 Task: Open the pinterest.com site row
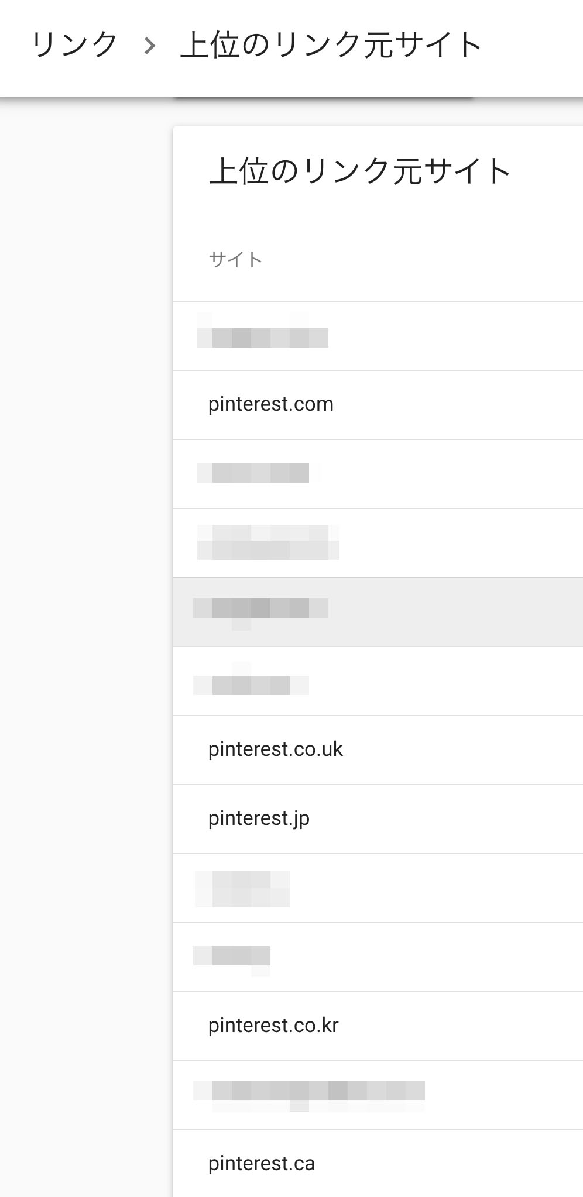(271, 404)
